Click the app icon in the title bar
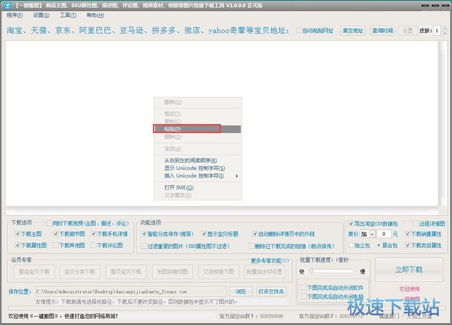452x325 pixels. 7,5
